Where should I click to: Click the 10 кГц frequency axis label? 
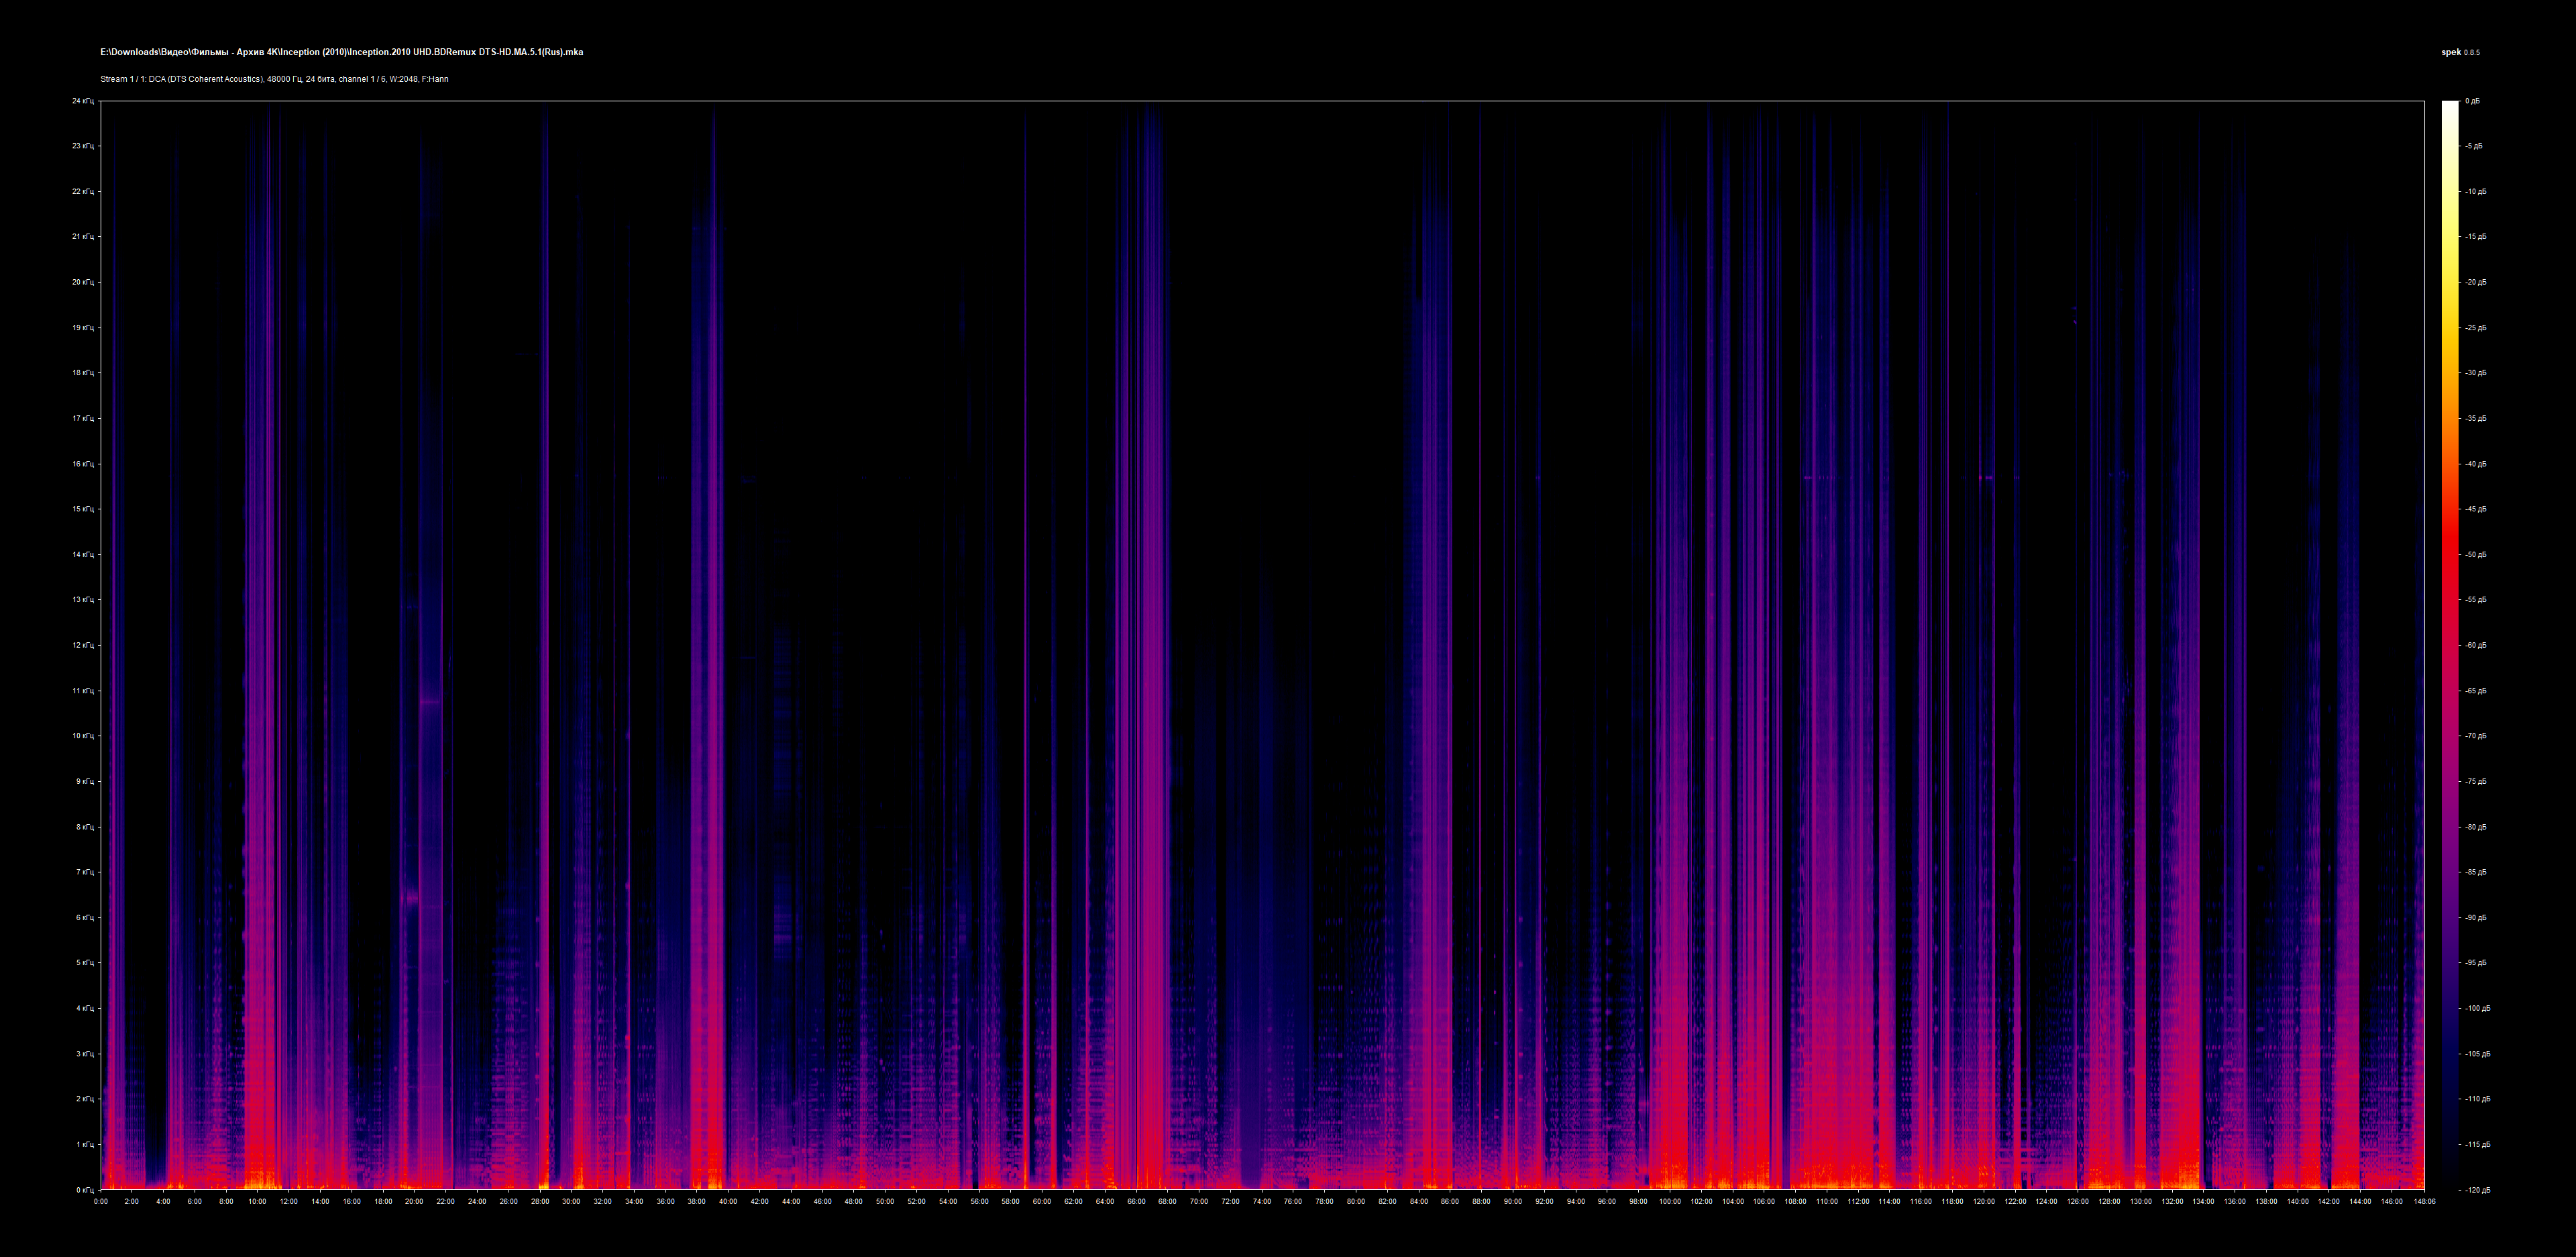pyautogui.click(x=83, y=736)
